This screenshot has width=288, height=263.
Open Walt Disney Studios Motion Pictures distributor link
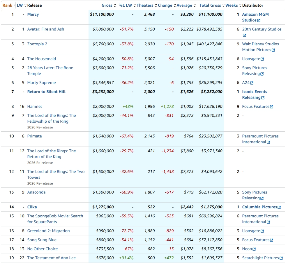[260, 47]
